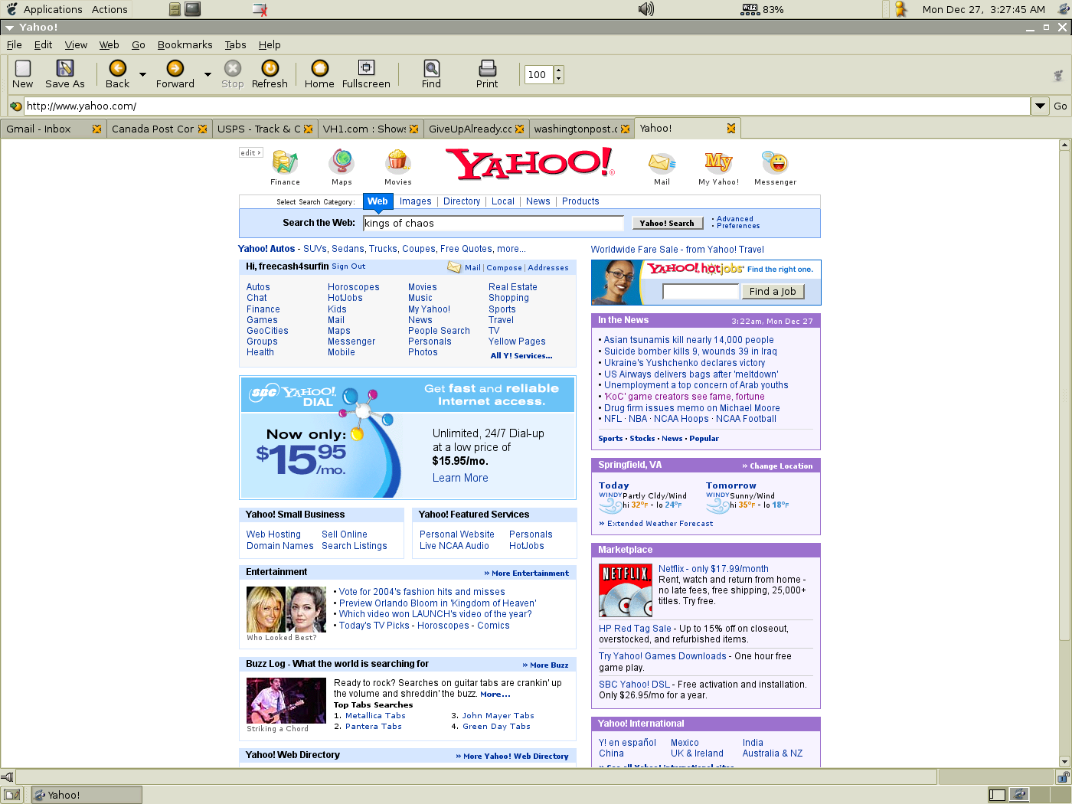Viewport: 1072px width, 804px height.
Task: Open the Asian tsunamis news link
Action: coord(688,340)
